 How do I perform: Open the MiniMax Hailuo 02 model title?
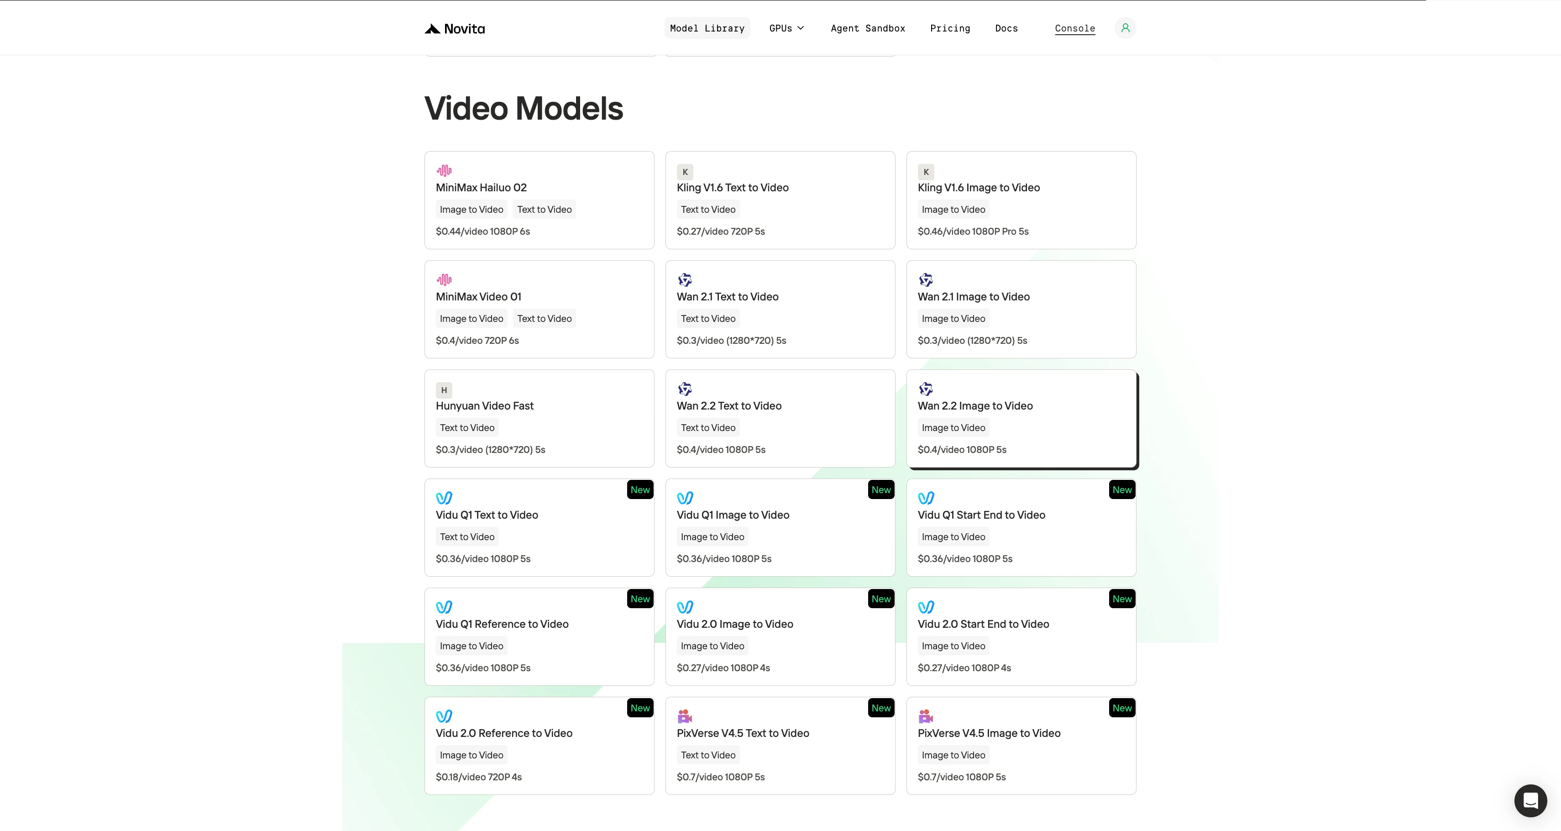click(x=481, y=188)
